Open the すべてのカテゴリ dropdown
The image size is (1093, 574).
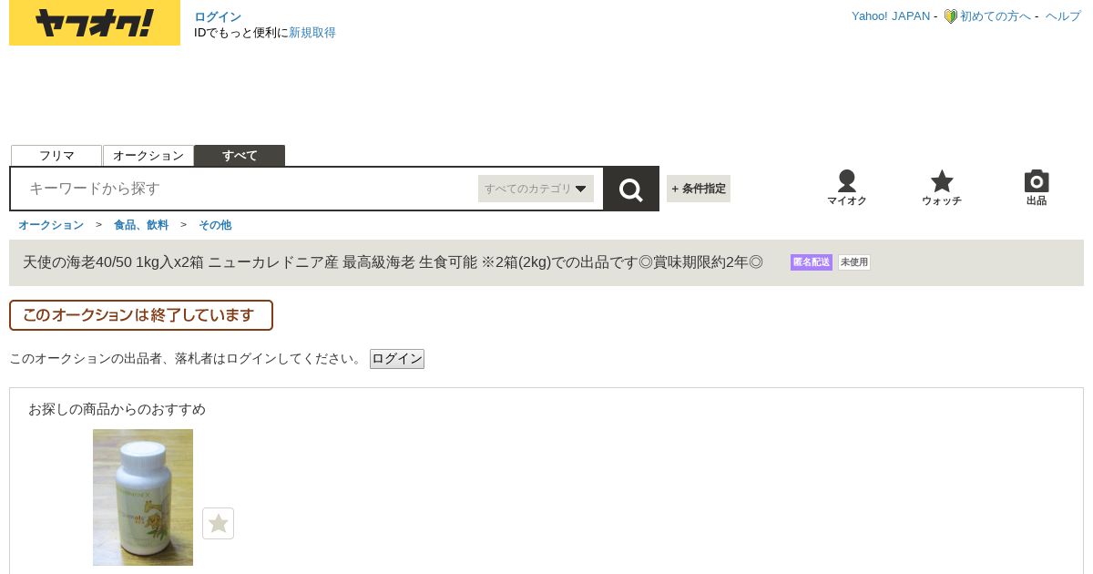536,189
